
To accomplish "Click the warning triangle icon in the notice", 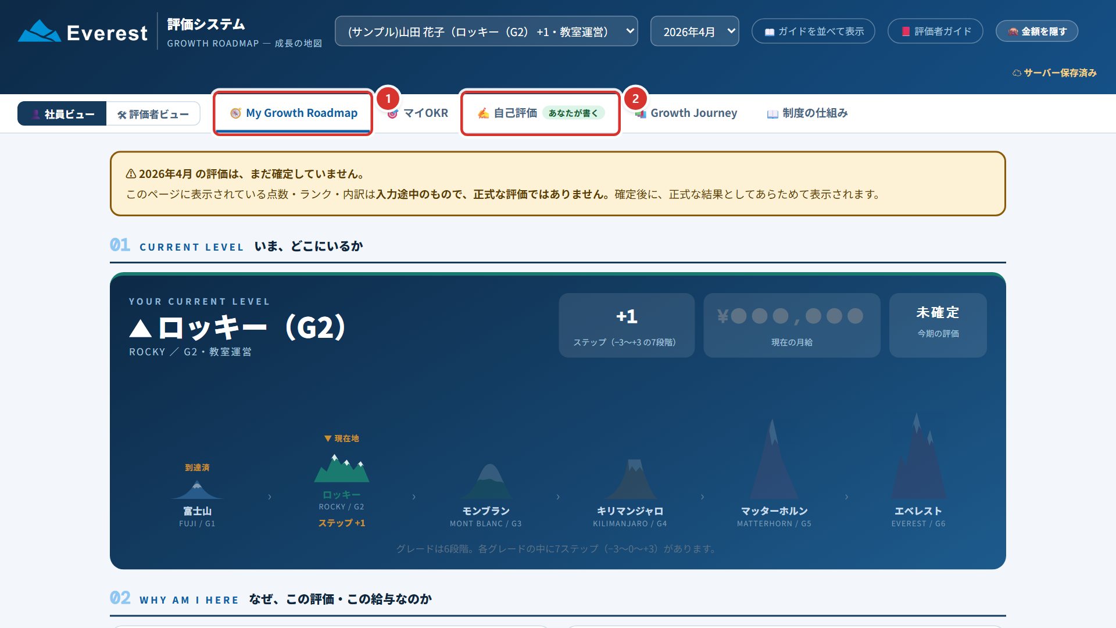I will click(x=131, y=174).
